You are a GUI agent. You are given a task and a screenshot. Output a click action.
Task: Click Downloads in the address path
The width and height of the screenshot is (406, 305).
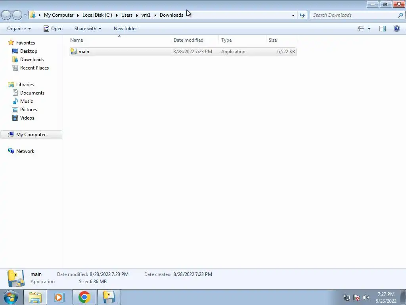tap(171, 15)
